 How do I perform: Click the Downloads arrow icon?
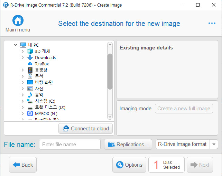point(30,57)
